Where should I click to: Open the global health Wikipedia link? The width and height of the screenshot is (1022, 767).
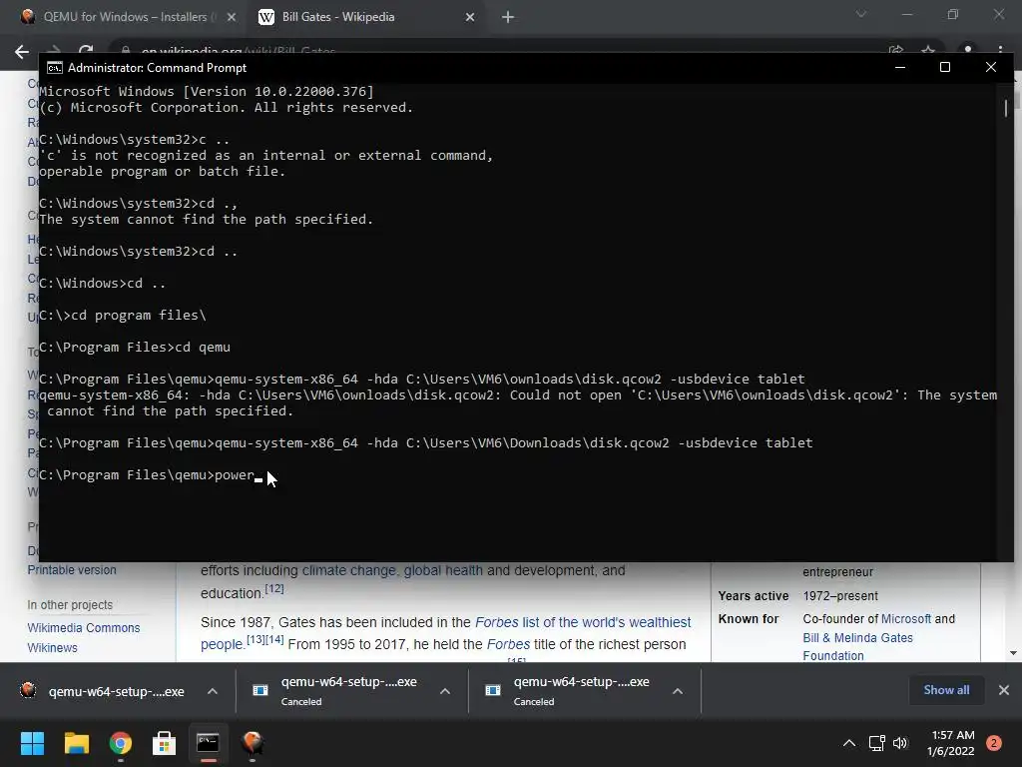pyautogui.click(x=443, y=570)
